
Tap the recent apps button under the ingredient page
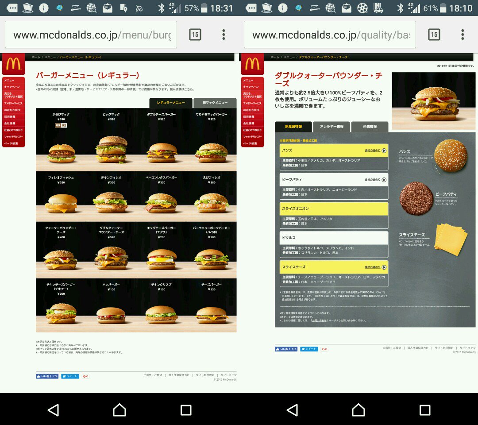[425, 410]
